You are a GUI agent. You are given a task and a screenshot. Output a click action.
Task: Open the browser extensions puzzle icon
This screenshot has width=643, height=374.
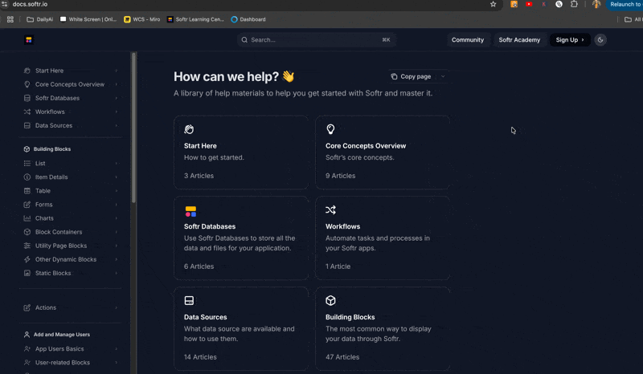[574, 4]
